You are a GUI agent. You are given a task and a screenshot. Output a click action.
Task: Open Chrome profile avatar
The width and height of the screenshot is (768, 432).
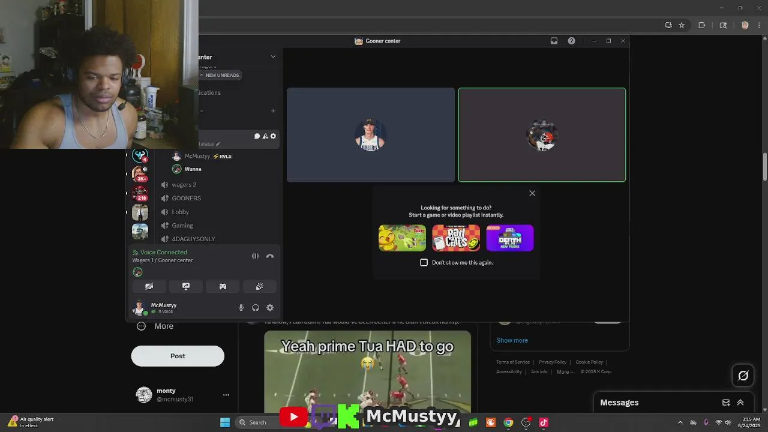point(745,25)
